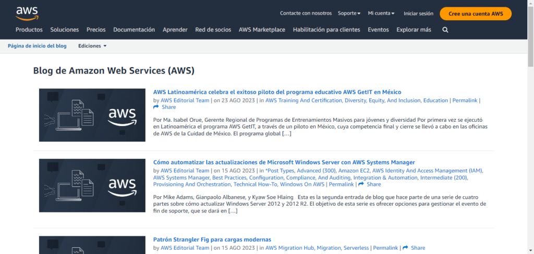Share the AWS GetIT México post

[x=164, y=107]
